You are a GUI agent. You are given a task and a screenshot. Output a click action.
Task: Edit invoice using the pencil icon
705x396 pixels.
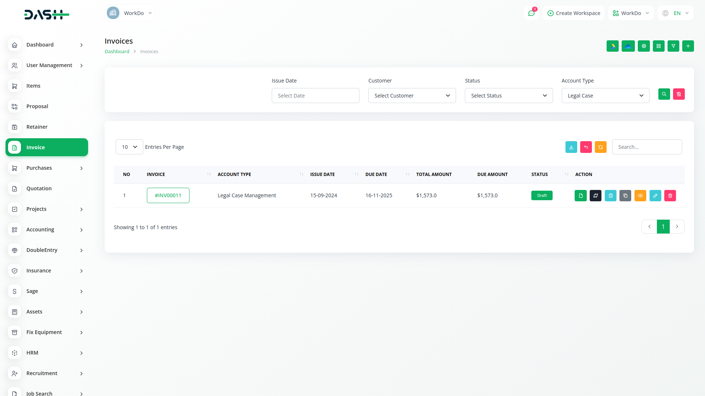coord(655,196)
